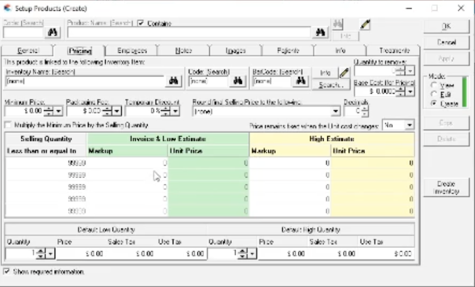Enable Multiply the Minimum Price by Selling Quantity
475x287 pixels.
pos(8,125)
